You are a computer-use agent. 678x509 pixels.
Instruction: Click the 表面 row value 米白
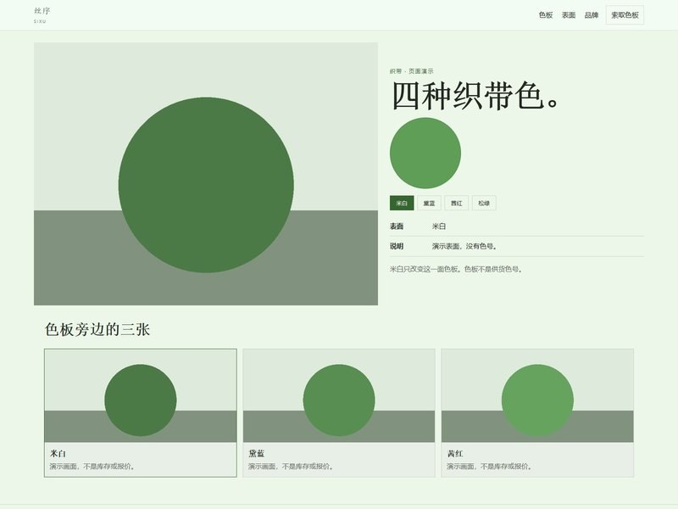(x=439, y=226)
